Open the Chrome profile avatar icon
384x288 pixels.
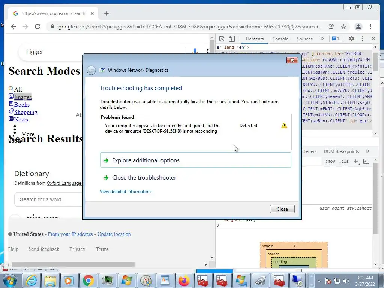(x=358, y=27)
